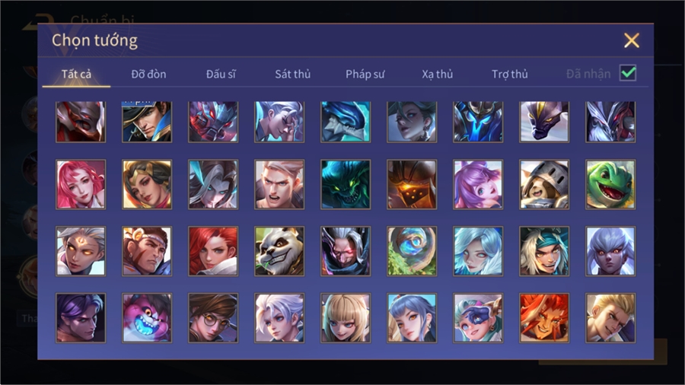The height and width of the screenshot is (385, 685).
Task: Select the red-haired woman hero portrait
Action: [x=213, y=251]
